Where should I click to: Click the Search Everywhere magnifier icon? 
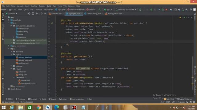[191, 9]
